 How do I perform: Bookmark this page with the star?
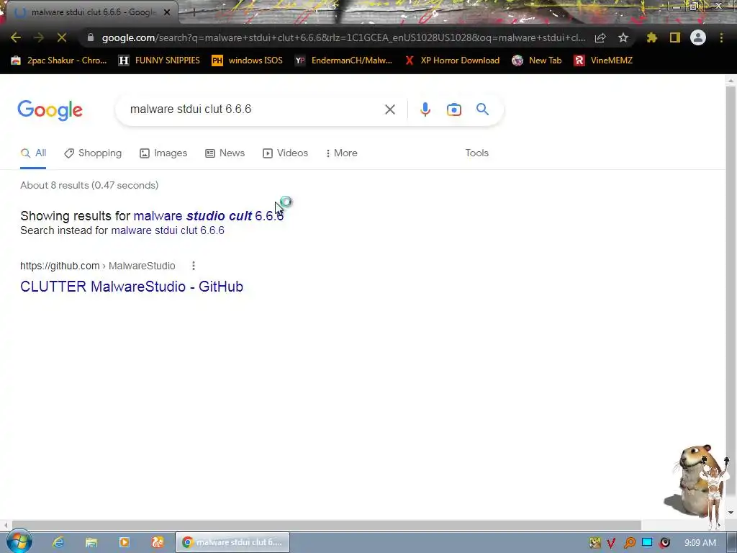pyautogui.click(x=623, y=37)
